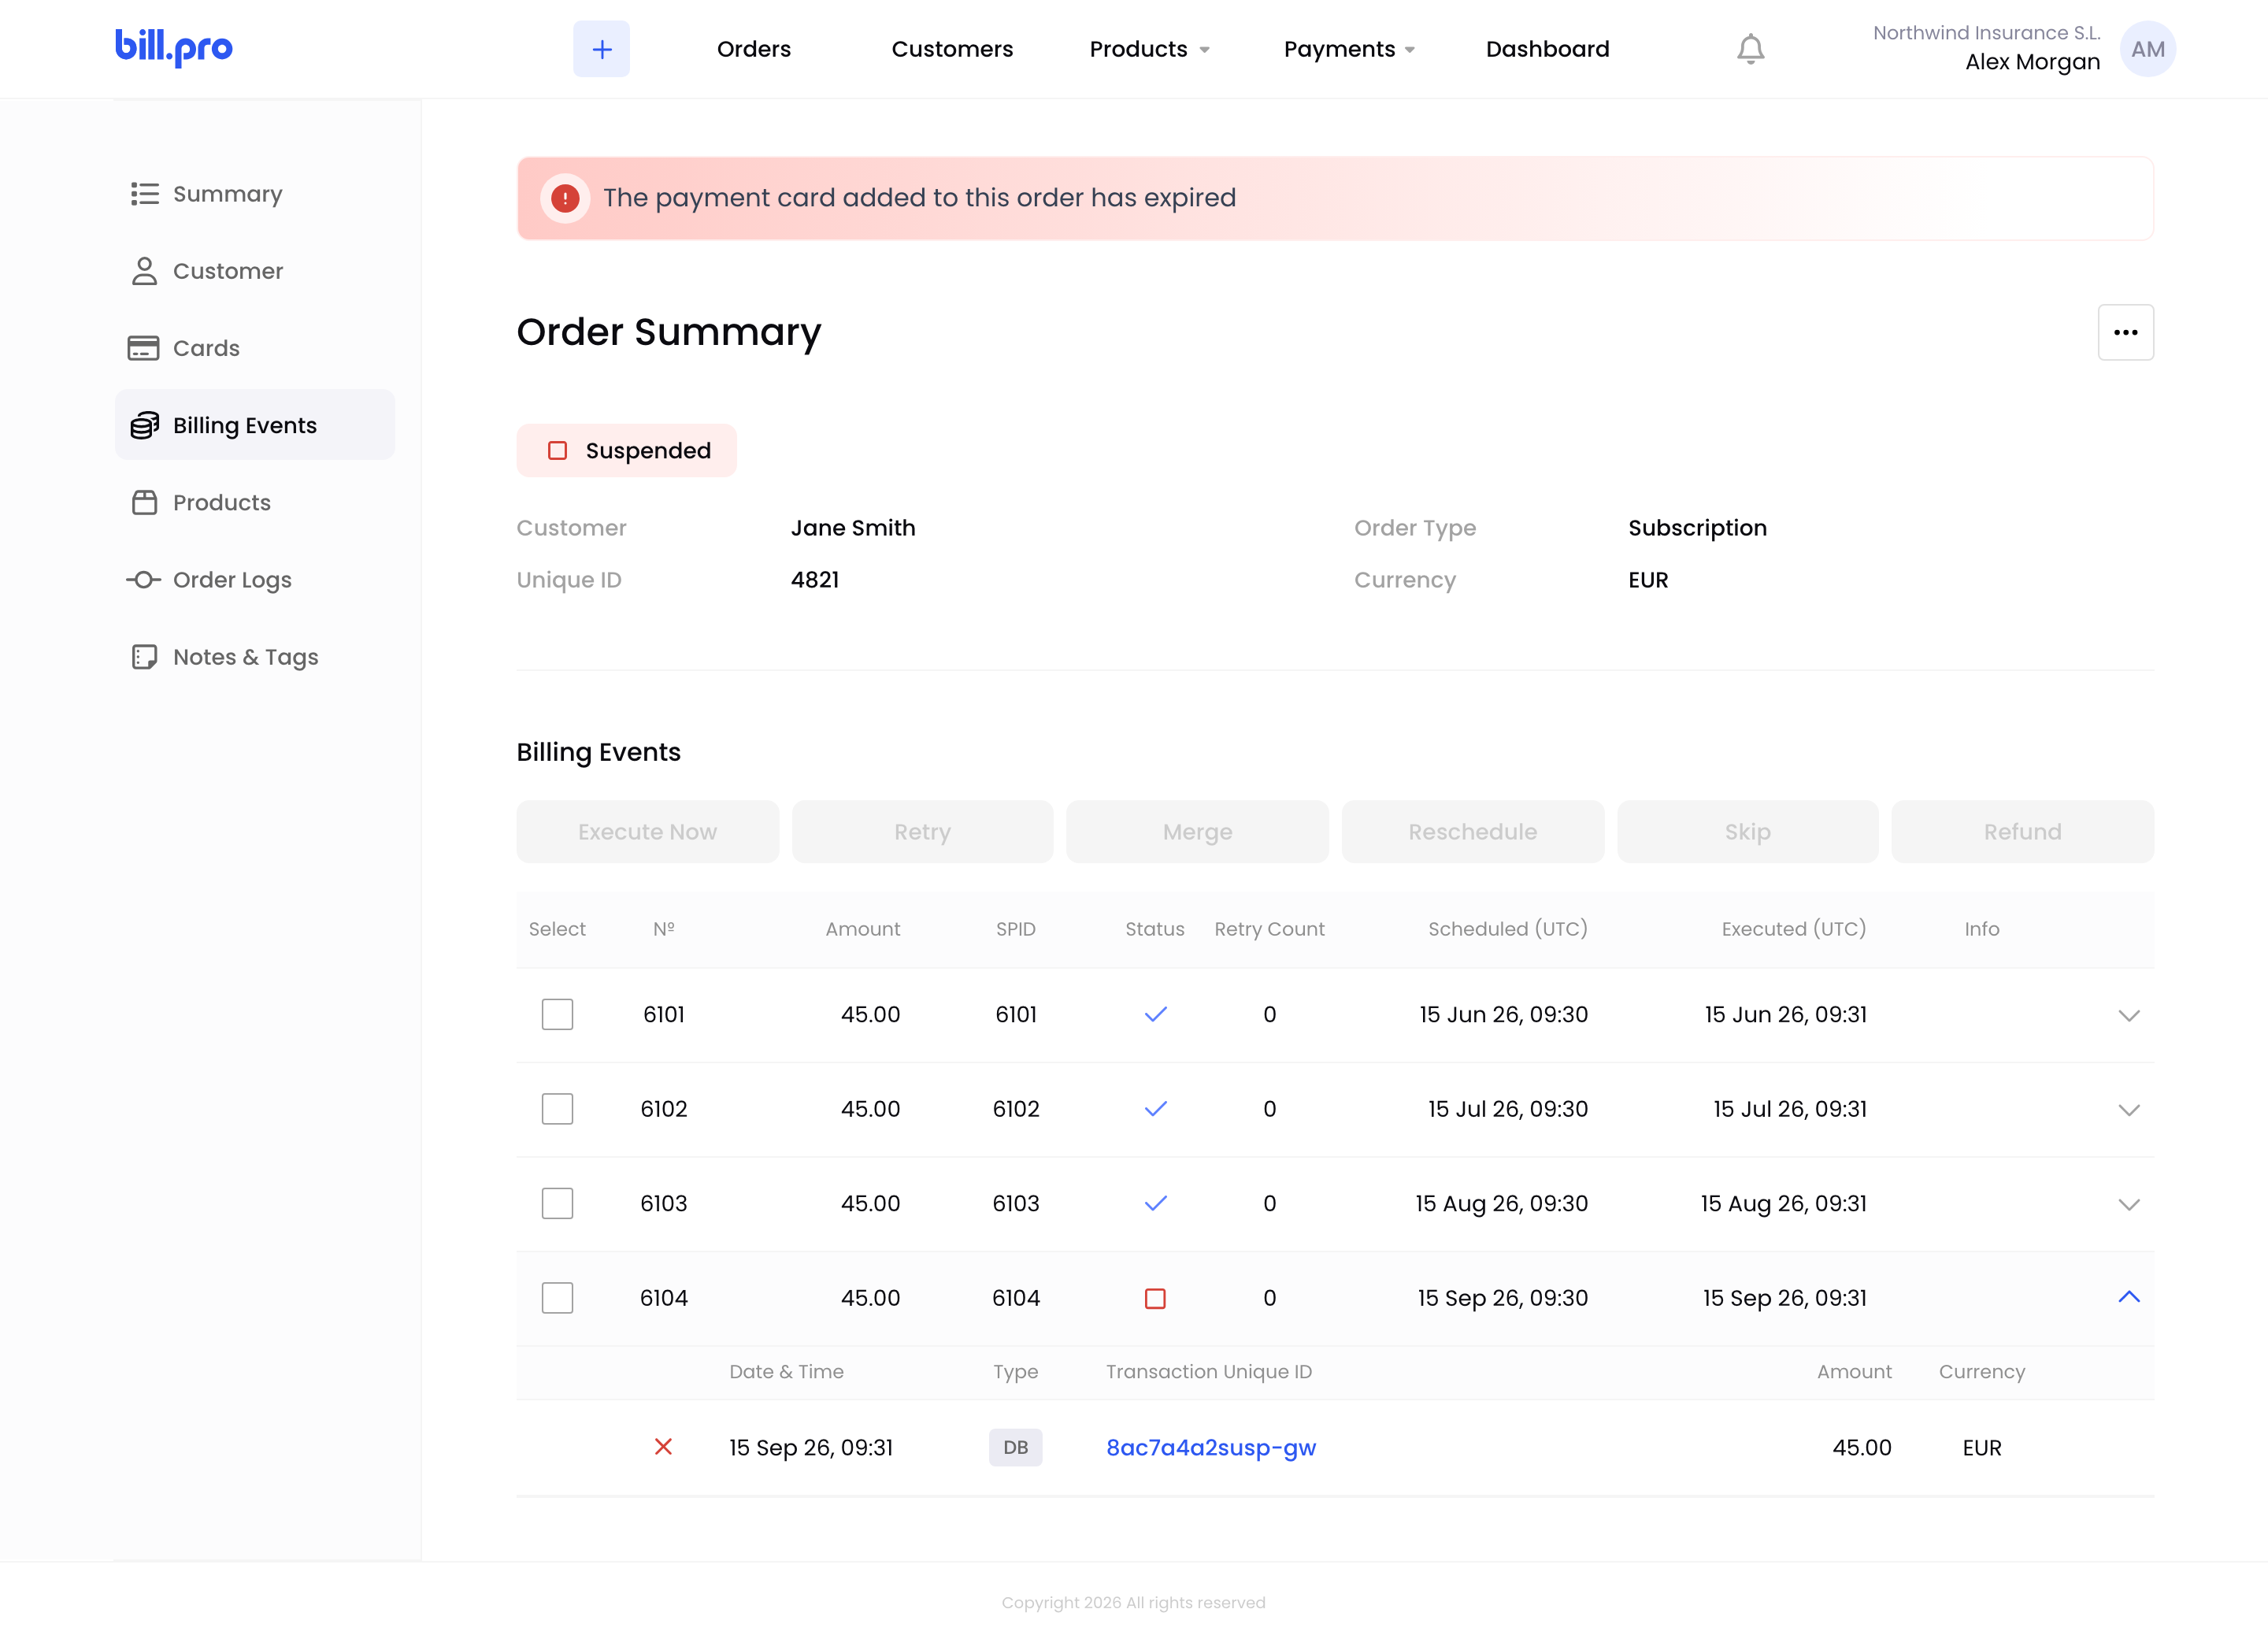
Task: Click the Skip button
Action: point(1747,831)
